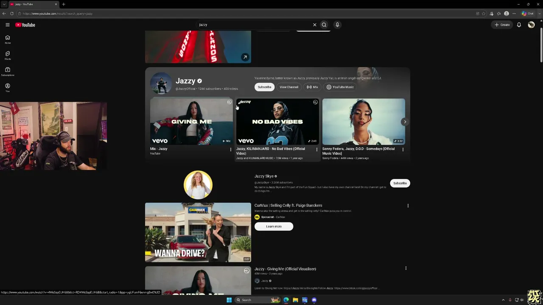View site information lock icon
The height and width of the screenshot is (305, 543).
click(20, 14)
